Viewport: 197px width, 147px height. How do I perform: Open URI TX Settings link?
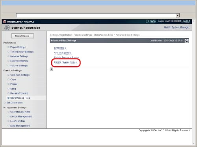click(x=63, y=53)
